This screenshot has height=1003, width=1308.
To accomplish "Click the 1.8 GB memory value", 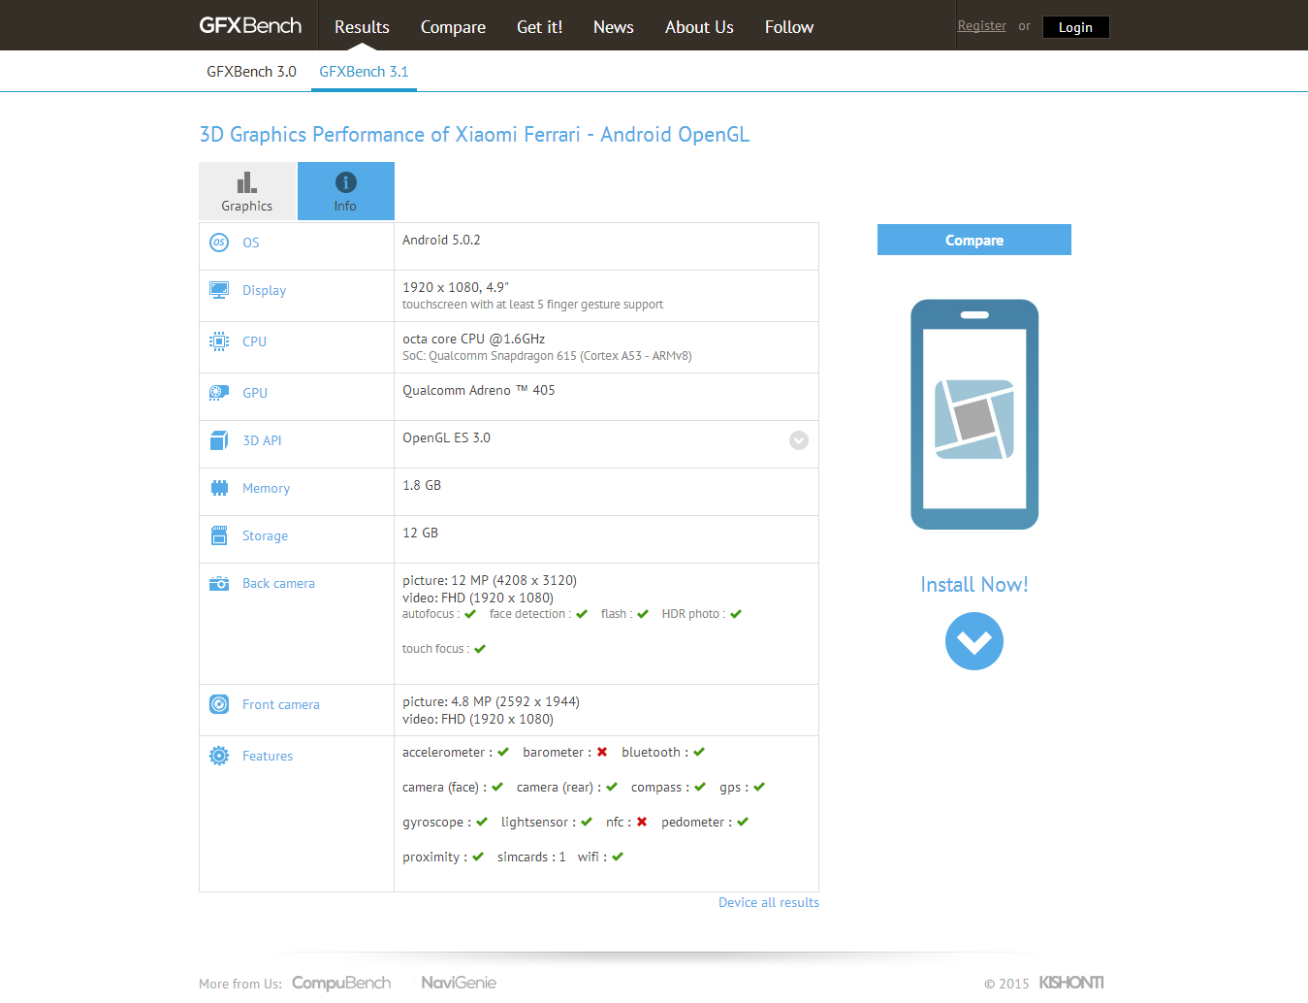I will (422, 485).
